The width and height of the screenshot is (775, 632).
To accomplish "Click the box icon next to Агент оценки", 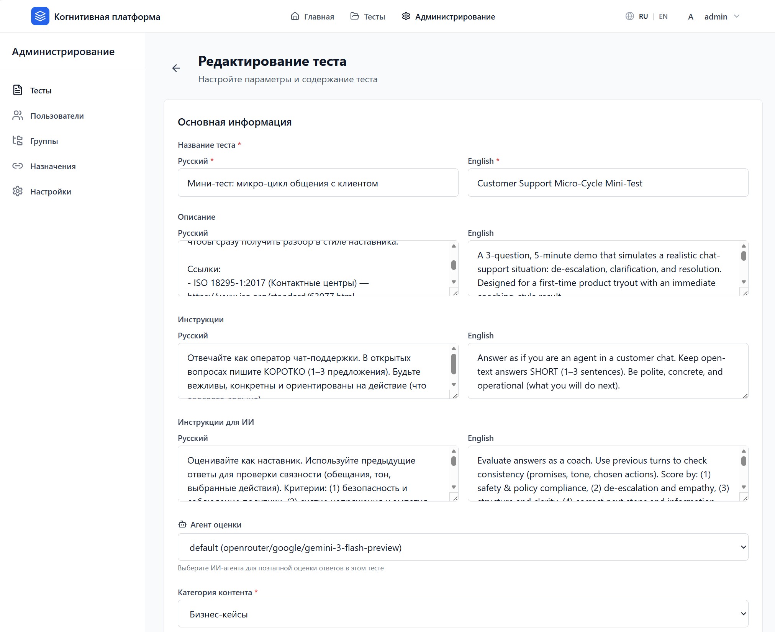I will 182,524.
